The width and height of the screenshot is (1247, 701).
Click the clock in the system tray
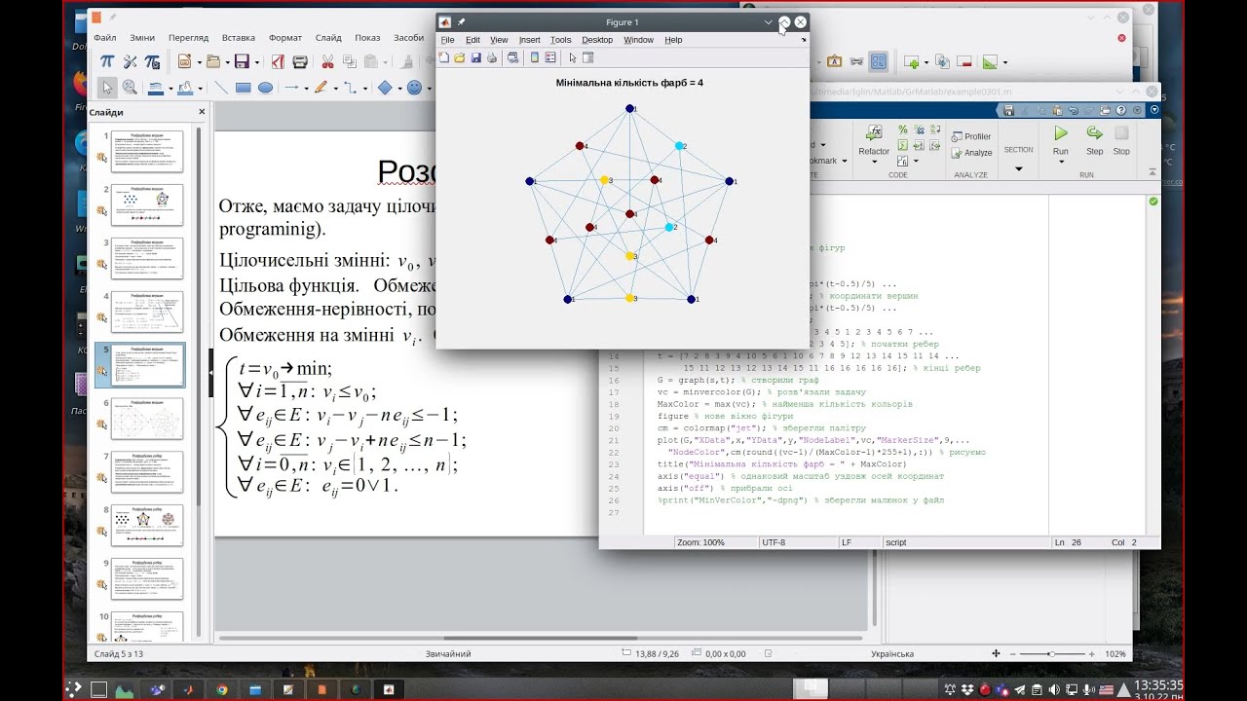[x=1159, y=690]
